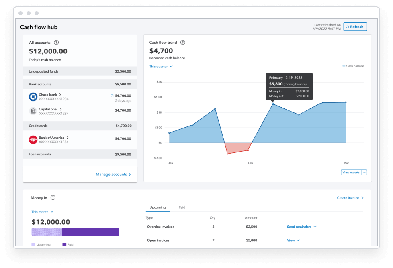Select the first negative red chart data point
Screen dimensions: 393x268
[x=227, y=154]
